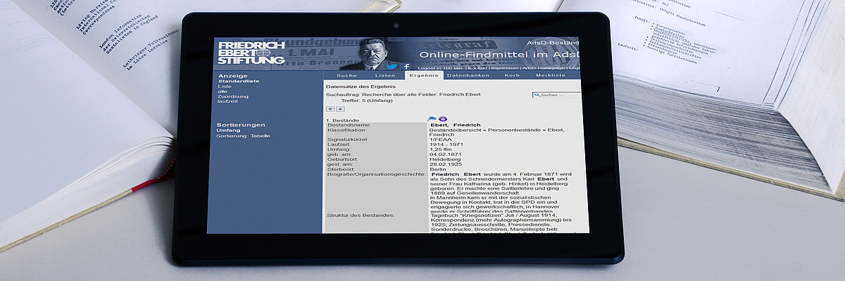Open the Korb tab
The width and height of the screenshot is (845, 281).
coord(512,75)
